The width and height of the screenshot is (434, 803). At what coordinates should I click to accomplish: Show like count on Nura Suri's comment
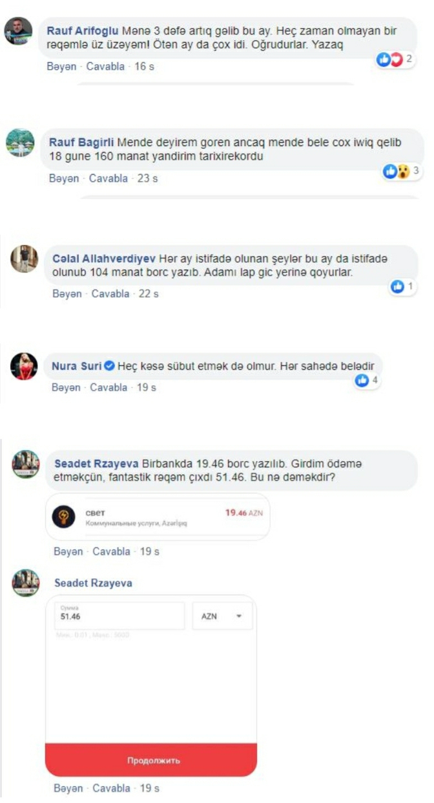coord(366,381)
